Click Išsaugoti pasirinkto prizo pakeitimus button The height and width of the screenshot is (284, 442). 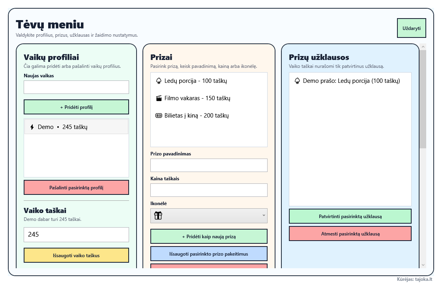(x=209, y=254)
